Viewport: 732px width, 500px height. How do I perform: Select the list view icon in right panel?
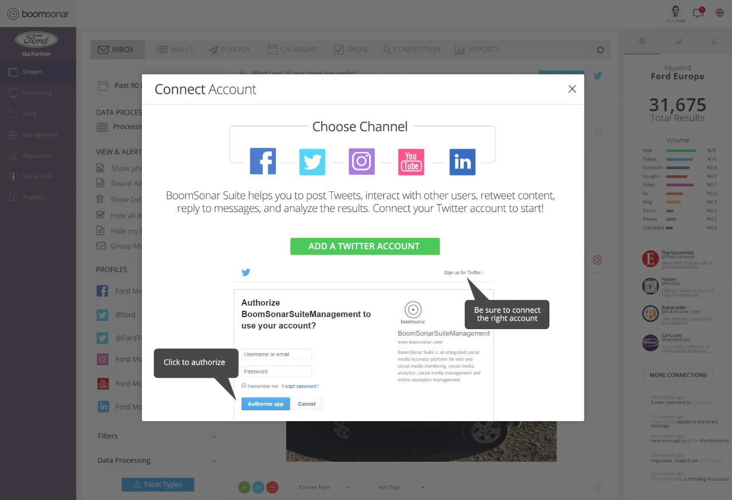click(642, 41)
